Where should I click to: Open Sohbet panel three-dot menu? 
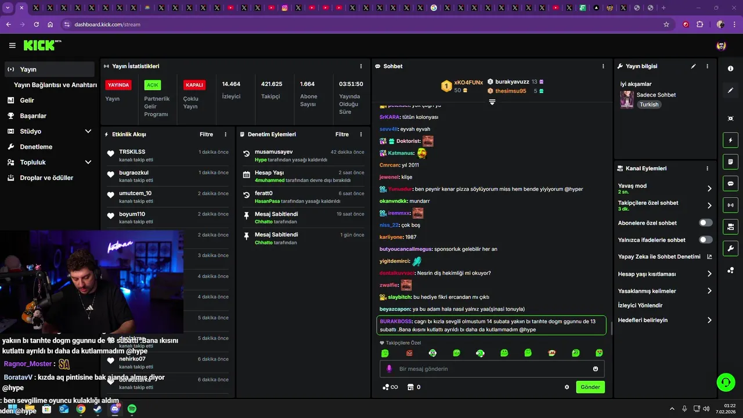click(603, 66)
